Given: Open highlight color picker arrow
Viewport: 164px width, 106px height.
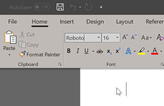Looking at the screenshot, I should 148,51.
